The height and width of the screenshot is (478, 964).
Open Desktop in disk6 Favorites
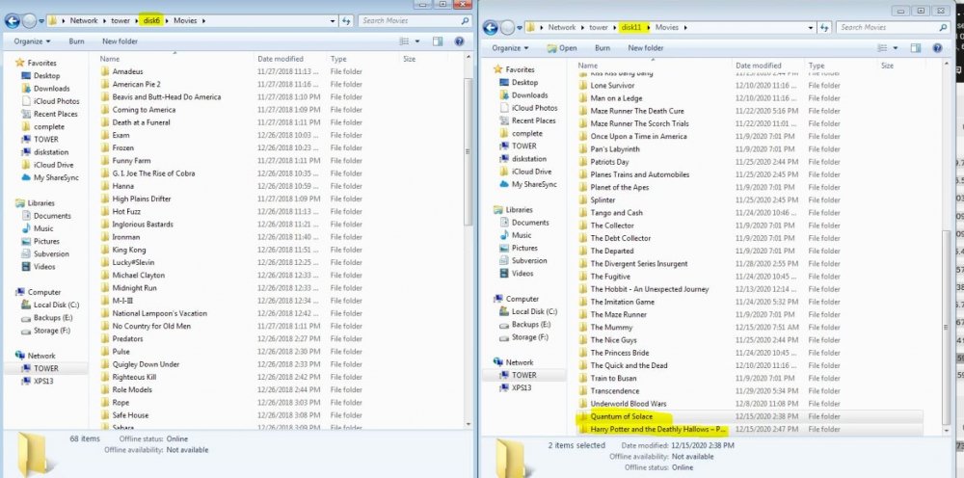(46, 75)
